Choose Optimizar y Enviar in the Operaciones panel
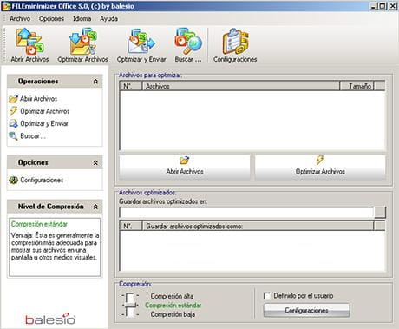 [38, 123]
